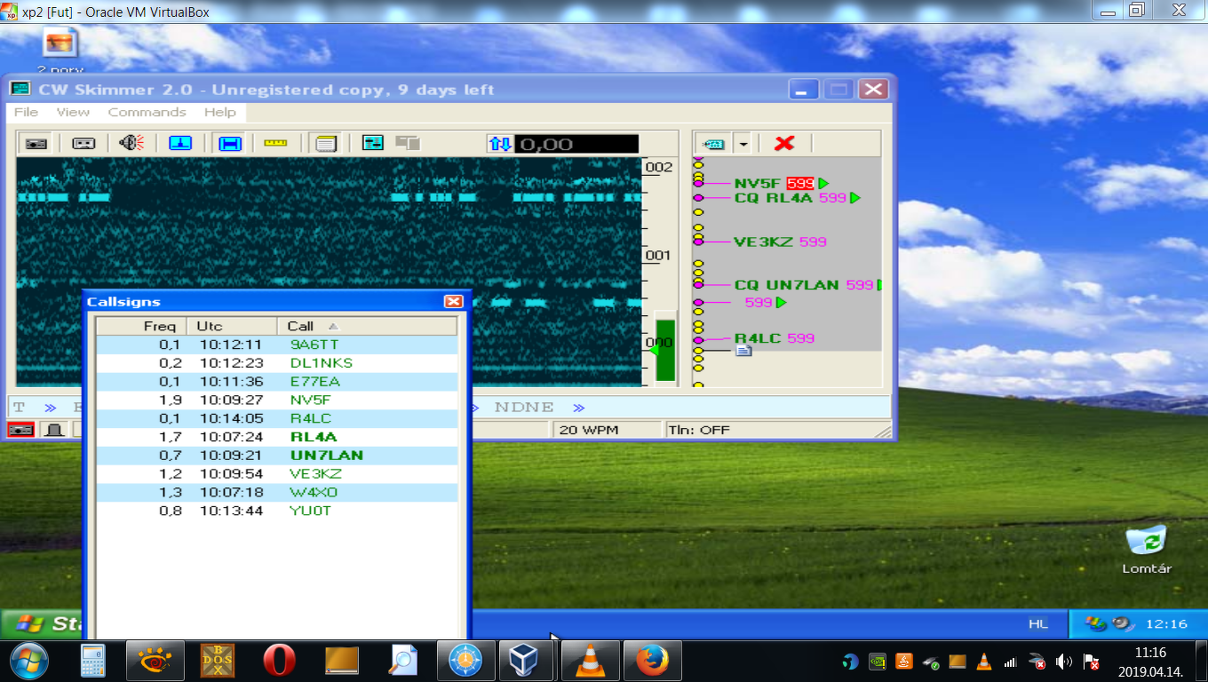Click the pink marker dot beside VE3KZ
This screenshot has height=682, width=1208.
698,242
